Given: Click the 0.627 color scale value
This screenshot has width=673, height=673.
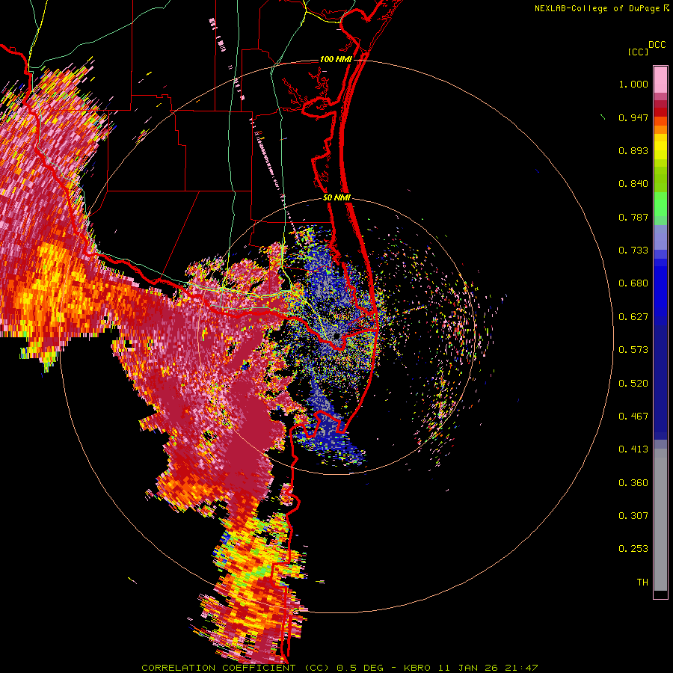Looking at the screenshot, I should [x=633, y=317].
